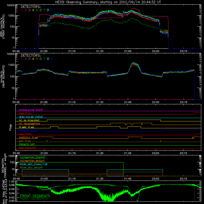The width and height of the screenshot is (204, 204).
Task: Click the FRONT SEGMENTS counts/s y-axis title
Action: point(3,27)
